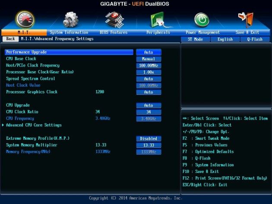Click greyed CPU Frequency 3.40GHz box
The height and width of the screenshot is (204, 272).
[x=149, y=119]
